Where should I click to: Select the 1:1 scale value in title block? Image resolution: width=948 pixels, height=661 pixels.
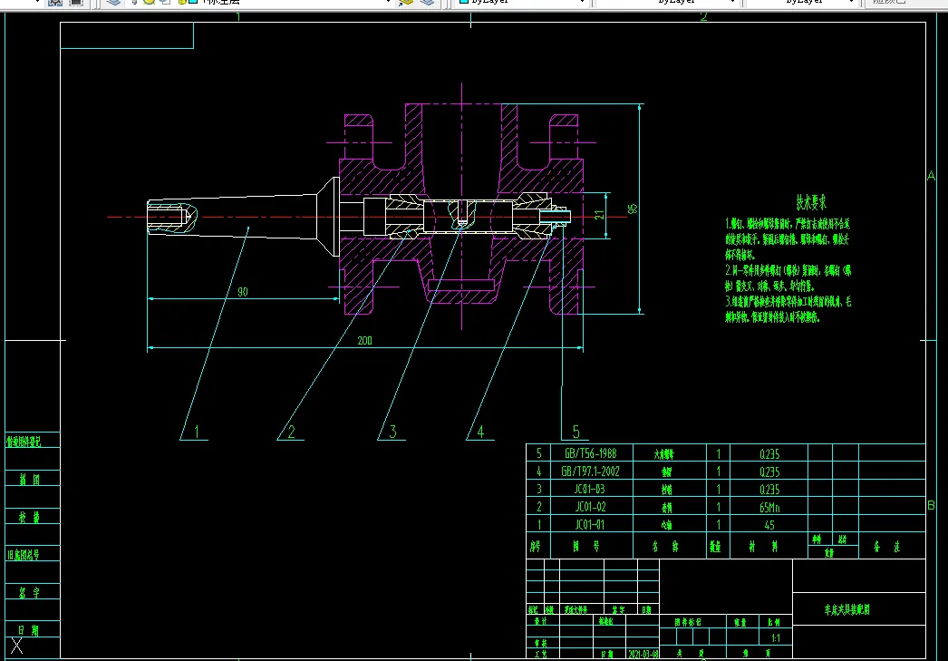776,638
